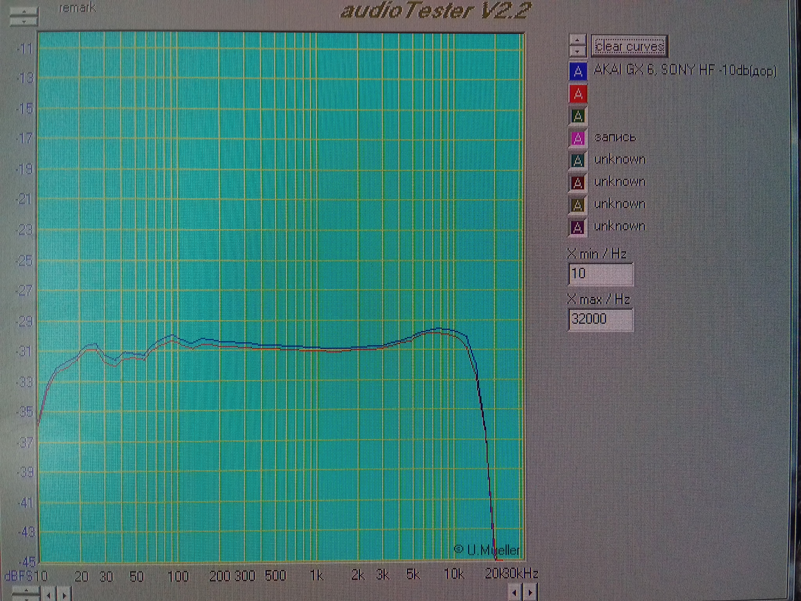
Task: Click down arrow next to clear curves
Action: (x=577, y=51)
